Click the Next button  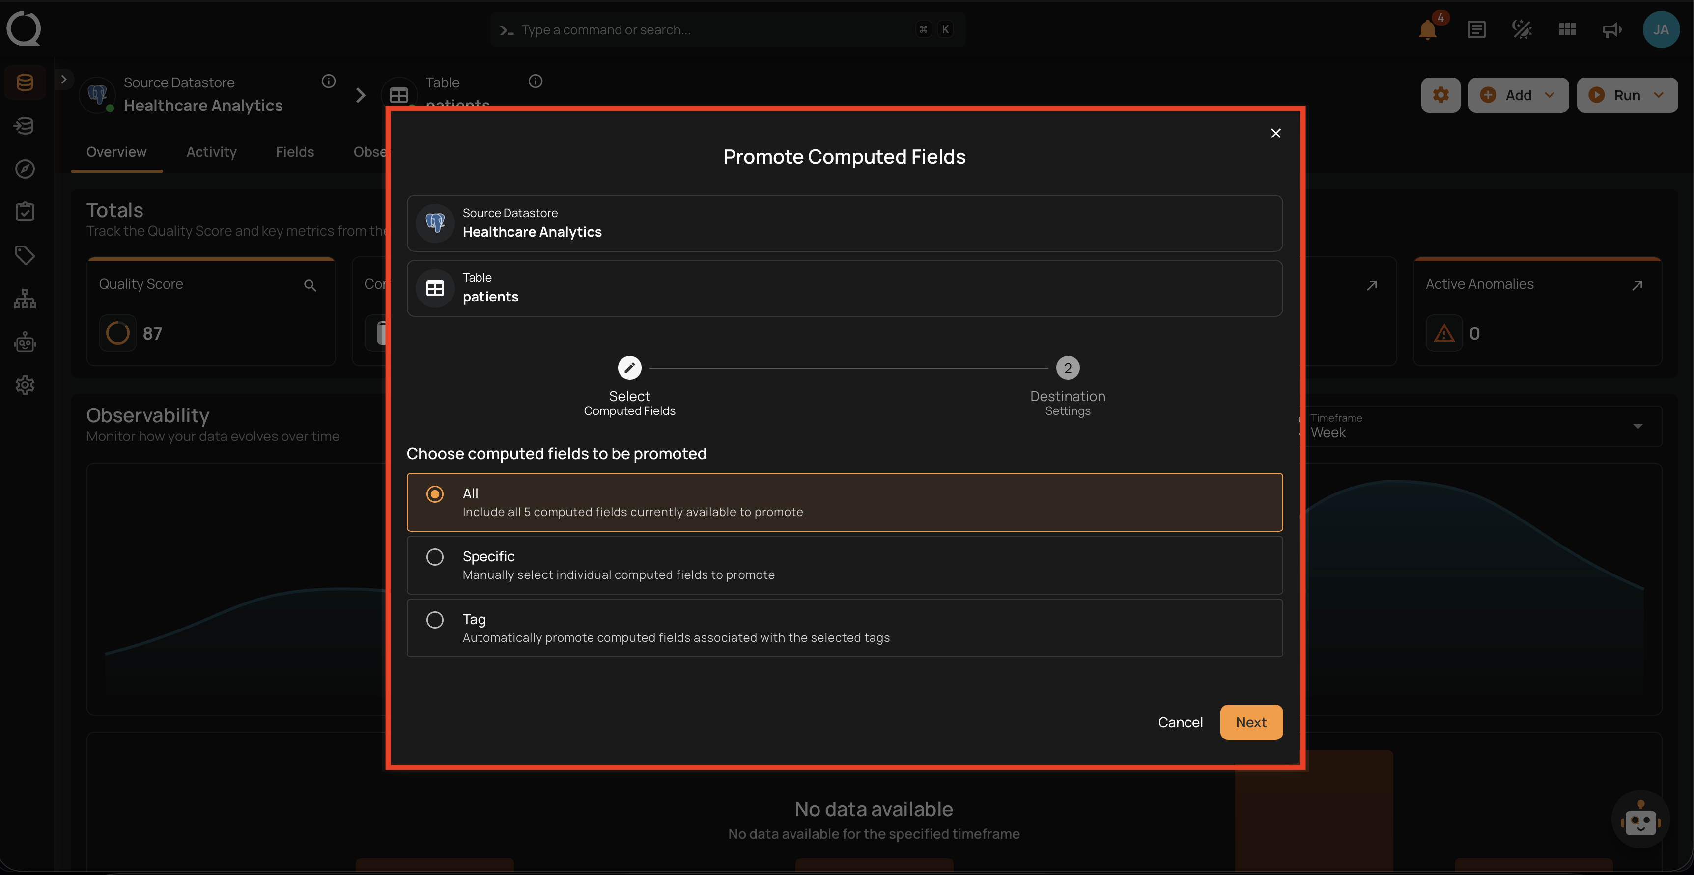point(1251,722)
